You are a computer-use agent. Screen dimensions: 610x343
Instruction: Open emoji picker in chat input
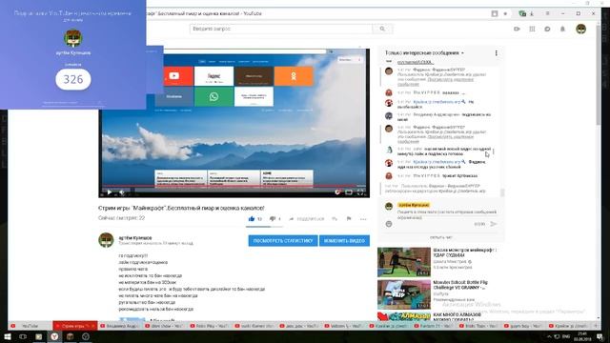pyautogui.click(x=389, y=224)
